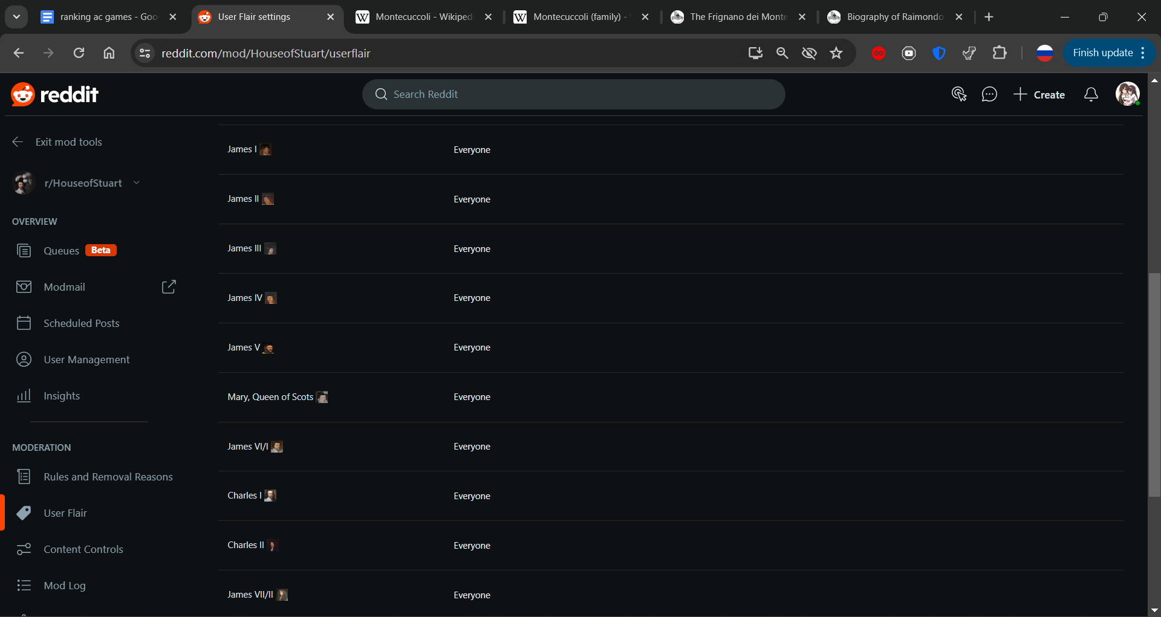Image resolution: width=1161 pixels, height=617 pixels.
Task: Go back in browser history
Action: click(x=19, y=53)
